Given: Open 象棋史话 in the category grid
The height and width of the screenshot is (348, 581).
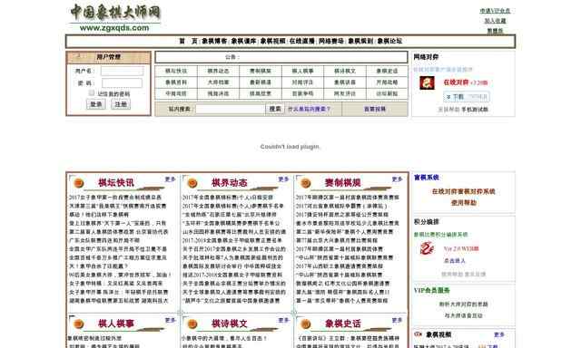Looking at the screenshot, I should pos(388,71).
